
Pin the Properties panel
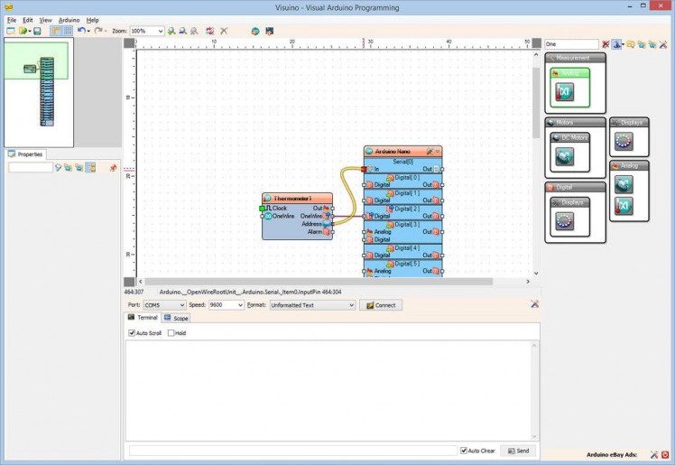(113, 167)
